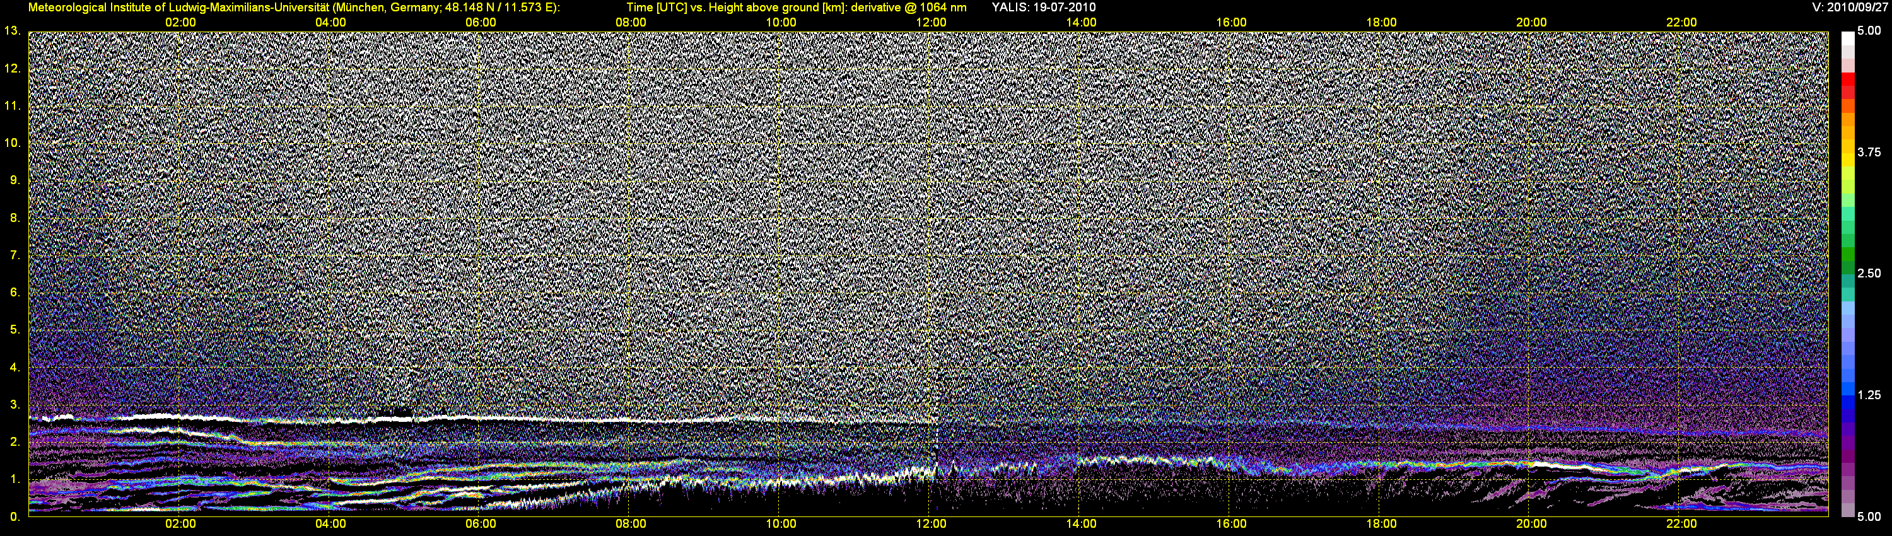Click the 5. km height axis label
This screenshot has width=1892, height=536.
point(15,330)
